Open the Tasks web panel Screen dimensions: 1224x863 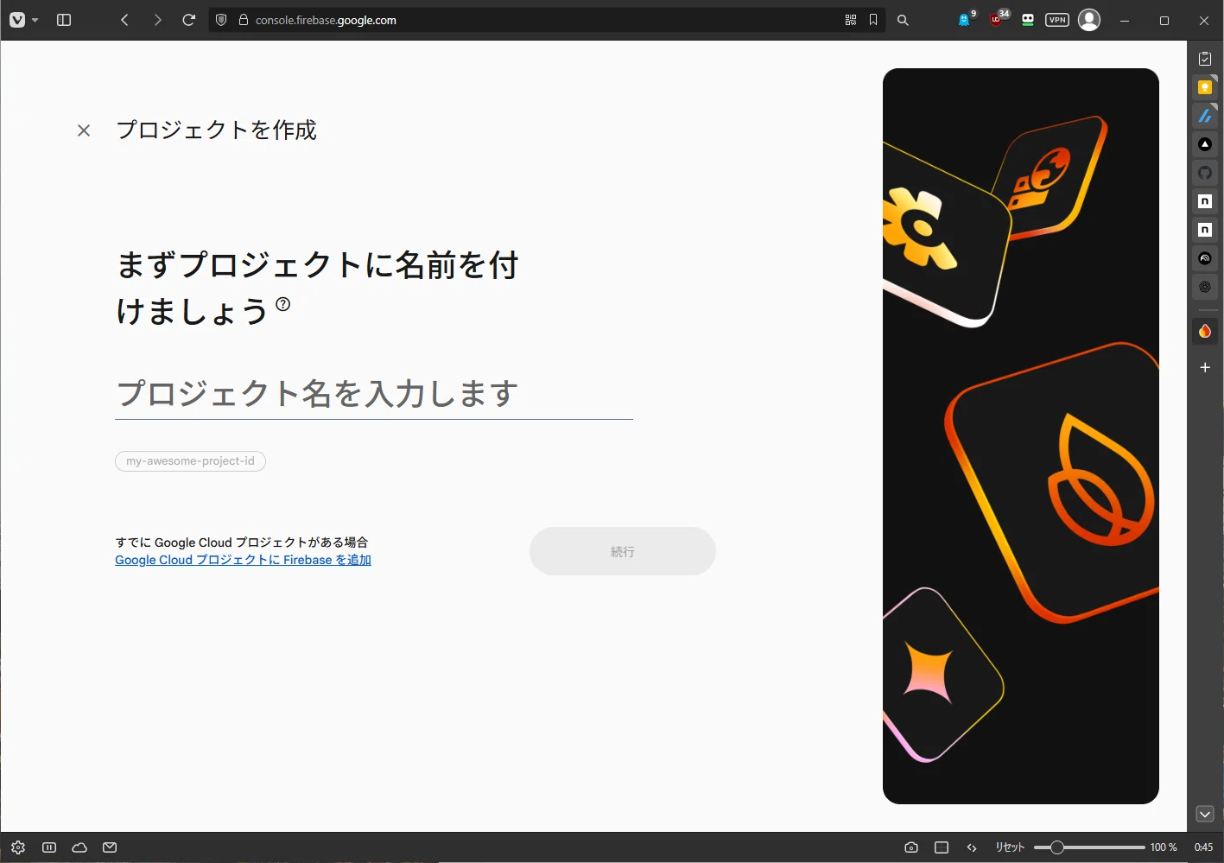1205,59
